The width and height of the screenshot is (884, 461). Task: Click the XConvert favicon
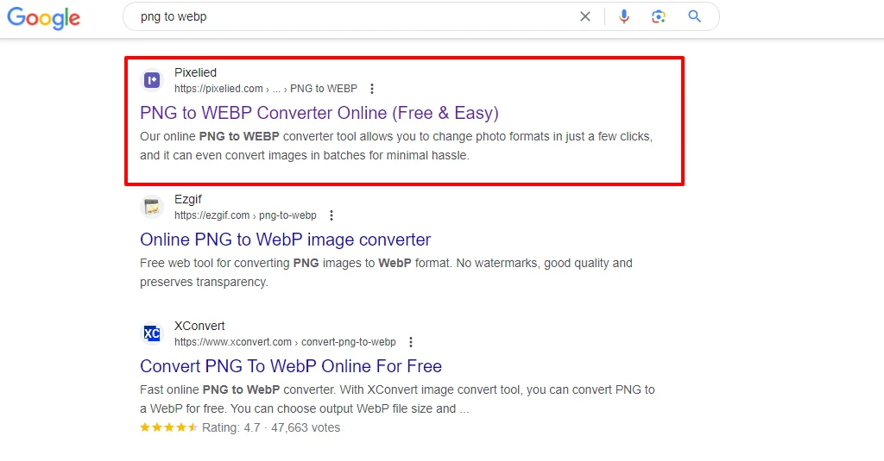152,333
